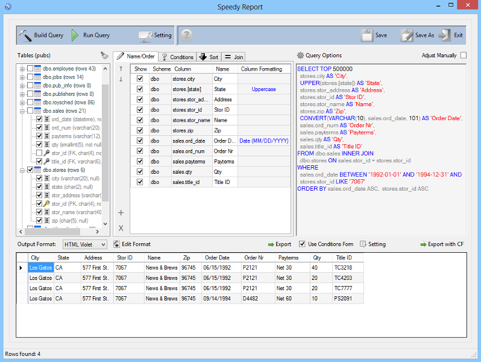Expand the dbo.employee table node
The width and height of the screenshot is (481, 362).
pos(22,69)
